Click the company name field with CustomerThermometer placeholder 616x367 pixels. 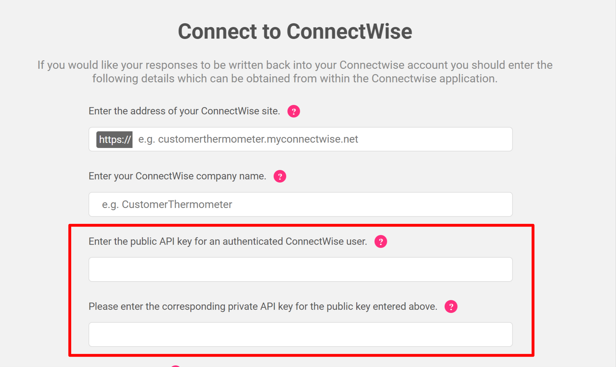click(300, 204)
